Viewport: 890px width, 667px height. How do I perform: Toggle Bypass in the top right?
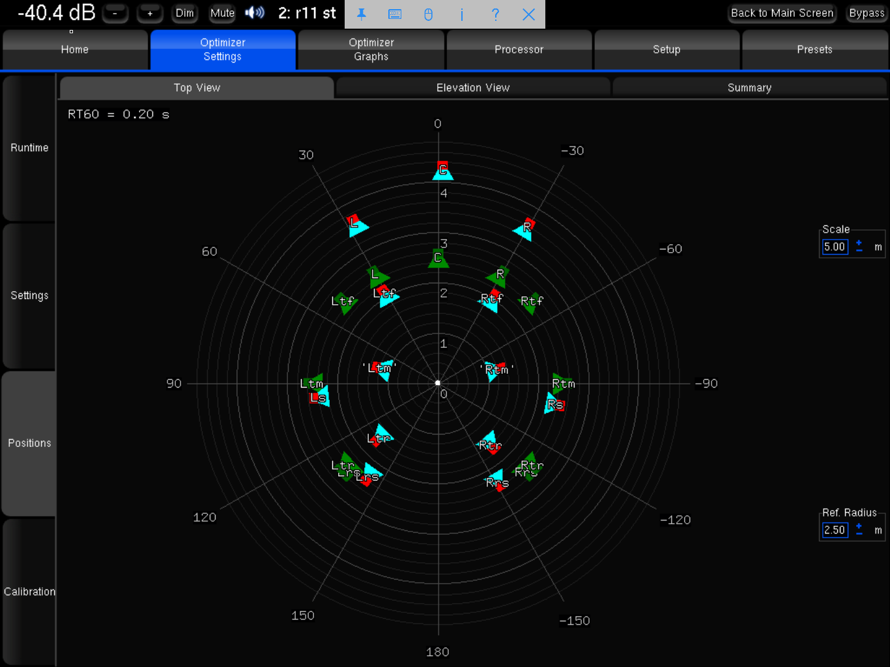click(x=866, y=13)
